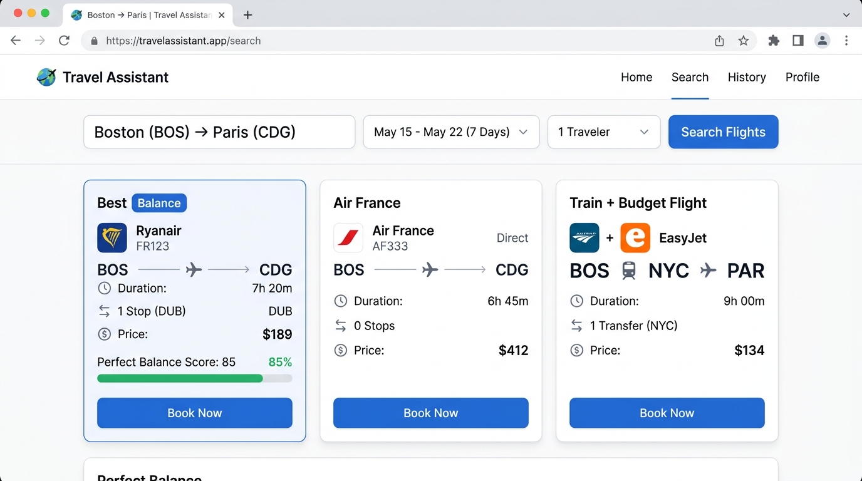
Task: Open the browser extensions puzzle icon
Action: (x=774, y=41)
